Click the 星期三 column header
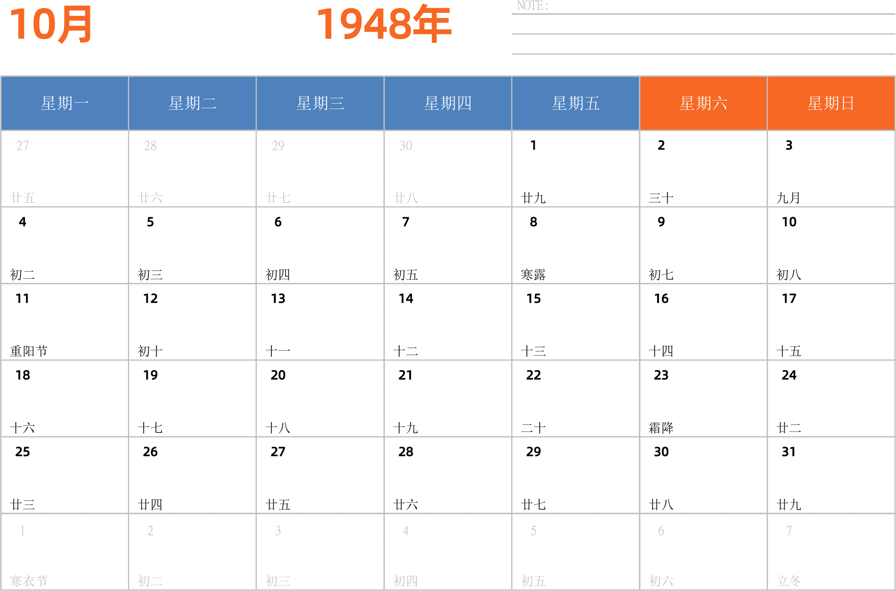 [x=320, y=103]
